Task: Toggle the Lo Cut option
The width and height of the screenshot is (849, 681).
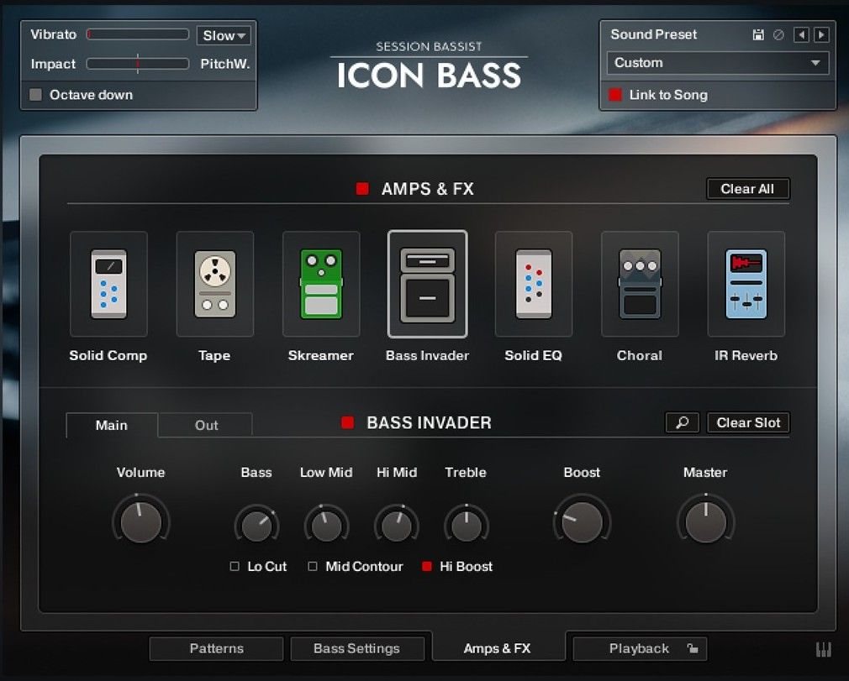Action: point(235,567)
